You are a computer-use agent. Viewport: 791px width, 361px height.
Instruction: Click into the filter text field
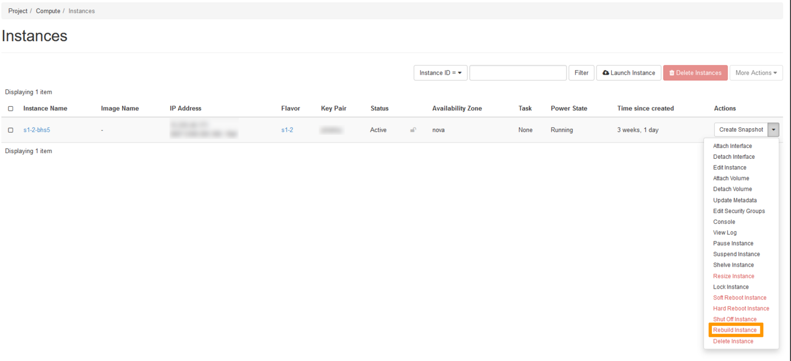pos(518,73)
